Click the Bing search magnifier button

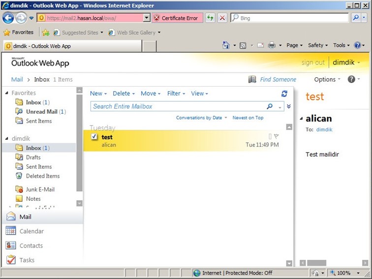pyautogui.click(x=356, y=18)
